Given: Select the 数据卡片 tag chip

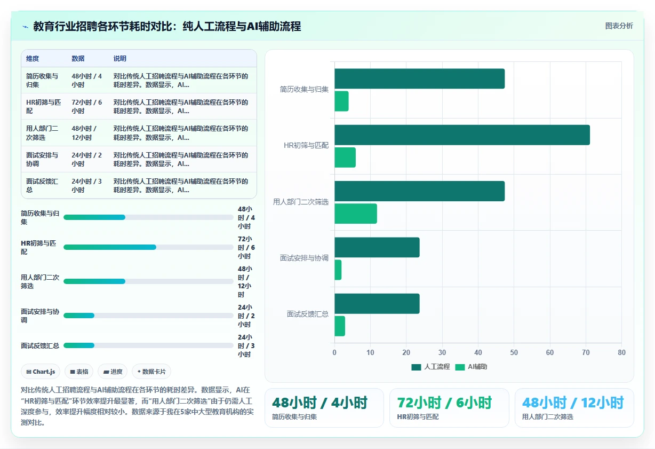Looking at the screenshot, I should pyautogui.click(x=151, y=372).
